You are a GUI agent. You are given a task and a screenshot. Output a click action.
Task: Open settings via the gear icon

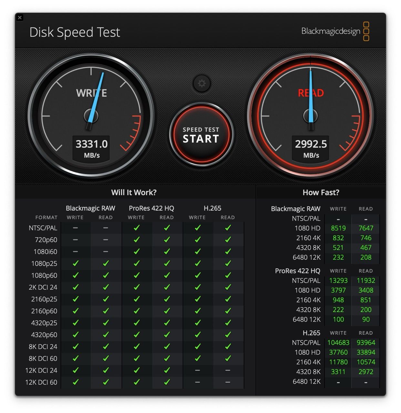click(202, 84)
